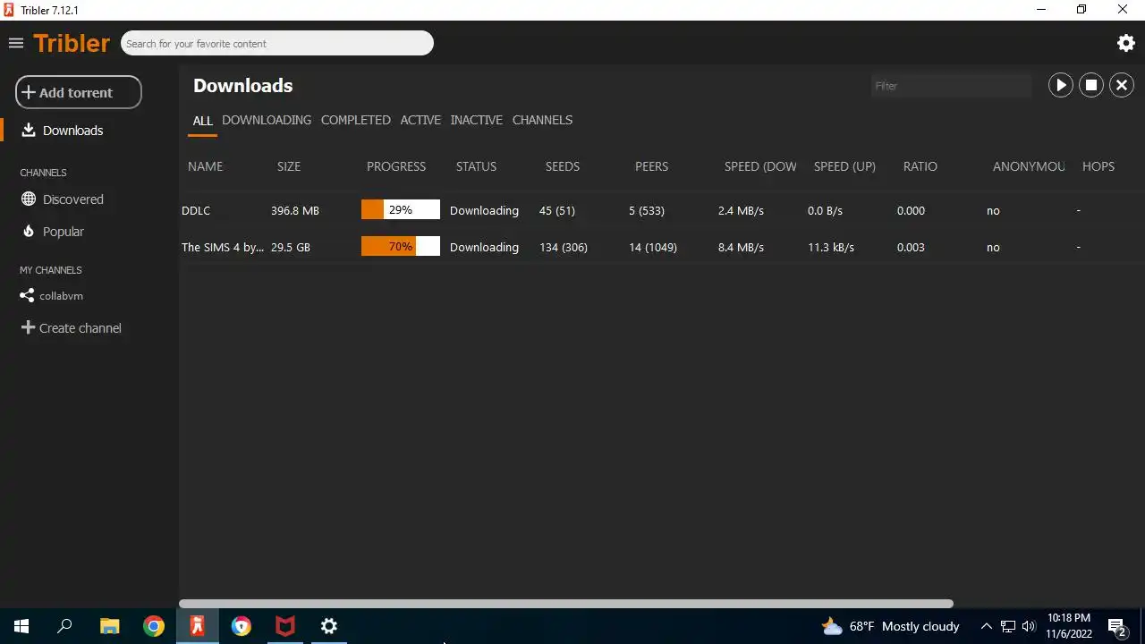Screen dimensions: 1145x644
Task: Switch to the DOWNLOADING tab
Action: [267, 120]
